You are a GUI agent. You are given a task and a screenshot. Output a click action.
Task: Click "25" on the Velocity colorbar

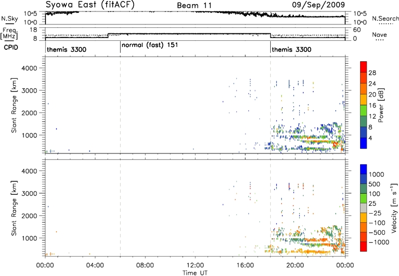tap(372, 204)
